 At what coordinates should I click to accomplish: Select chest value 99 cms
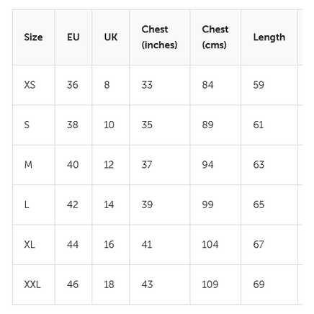pos(207,205)
